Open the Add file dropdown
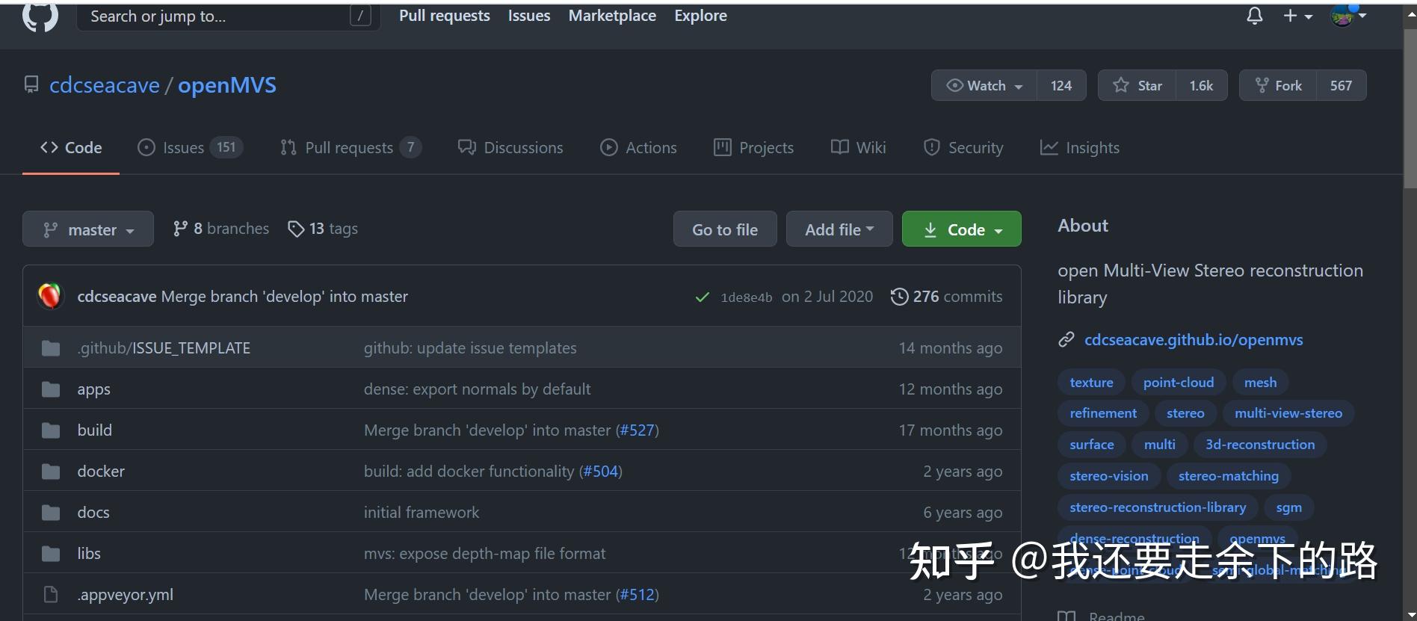1417x621 pixels. click(839, 229)
